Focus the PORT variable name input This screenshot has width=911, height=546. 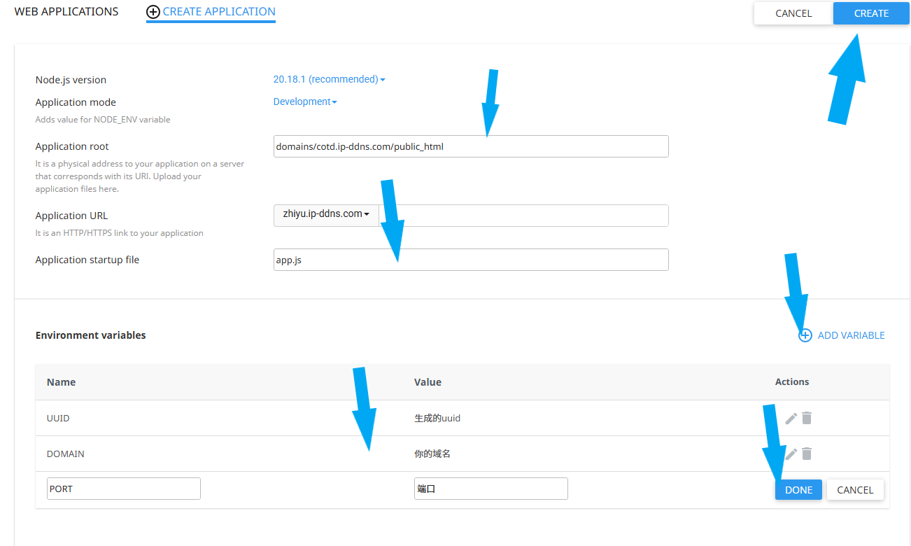pyautogui.click(x=124, y=489)
